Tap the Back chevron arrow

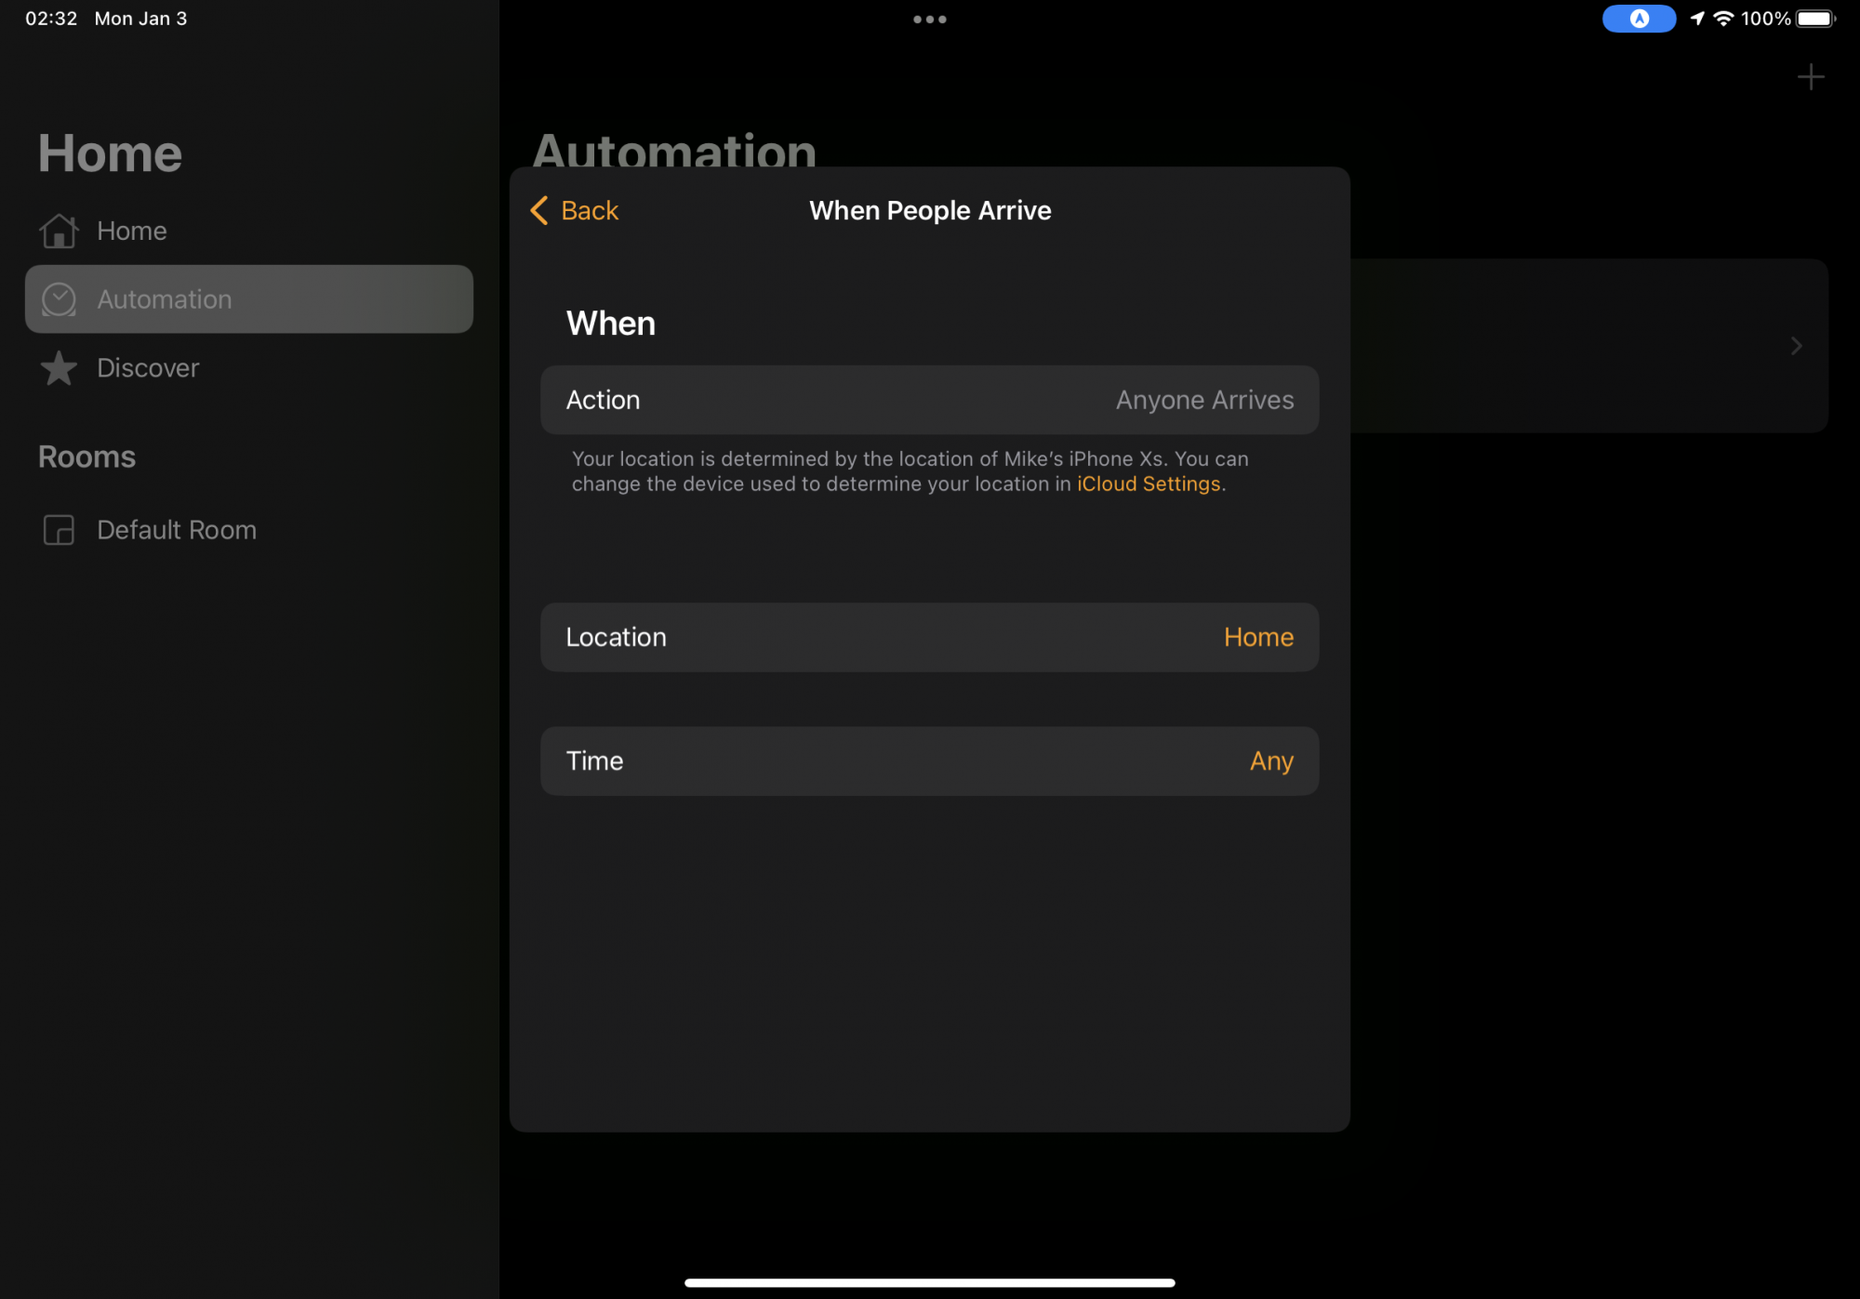[x=539, y=210]
